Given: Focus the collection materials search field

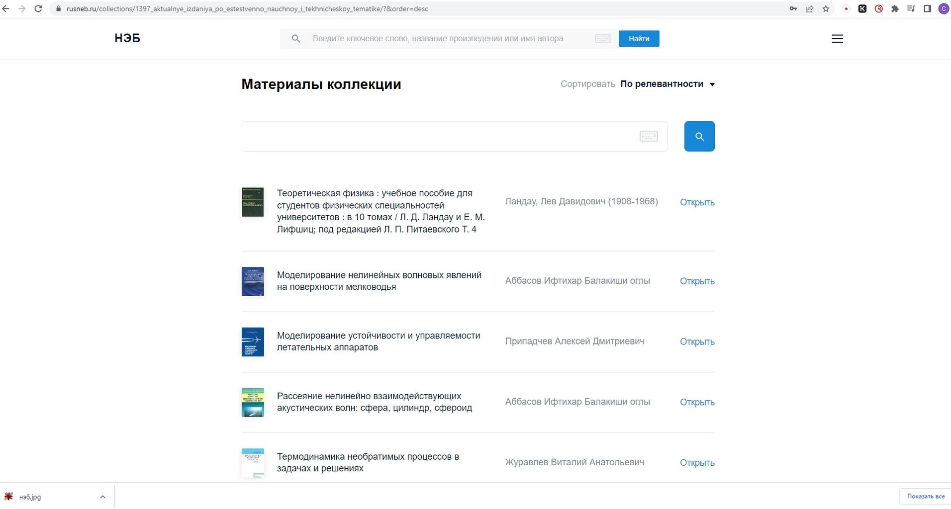Looking at the screenshot, I should coord(438,136).
